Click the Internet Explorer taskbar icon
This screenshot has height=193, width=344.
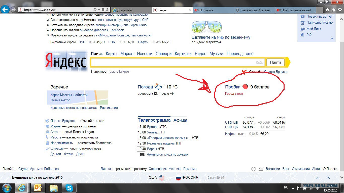(x=21, y=188)
